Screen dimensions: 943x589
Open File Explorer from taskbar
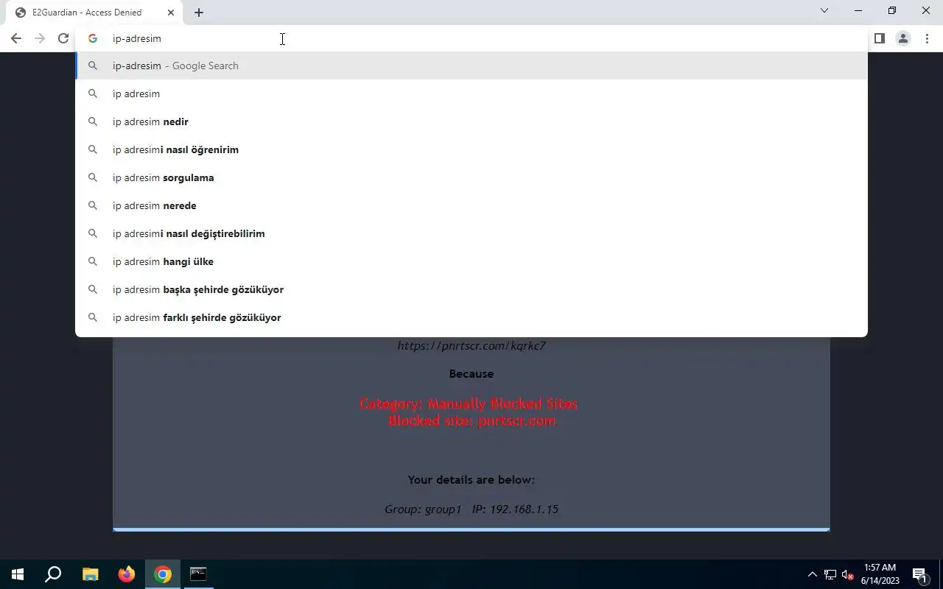pyautogui.click(x=90, y=574)
